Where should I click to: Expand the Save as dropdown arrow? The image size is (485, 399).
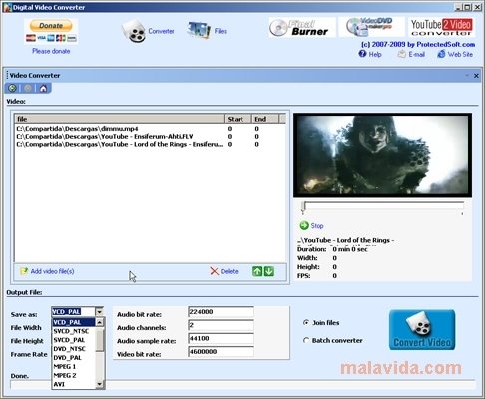tap(99, 312)
